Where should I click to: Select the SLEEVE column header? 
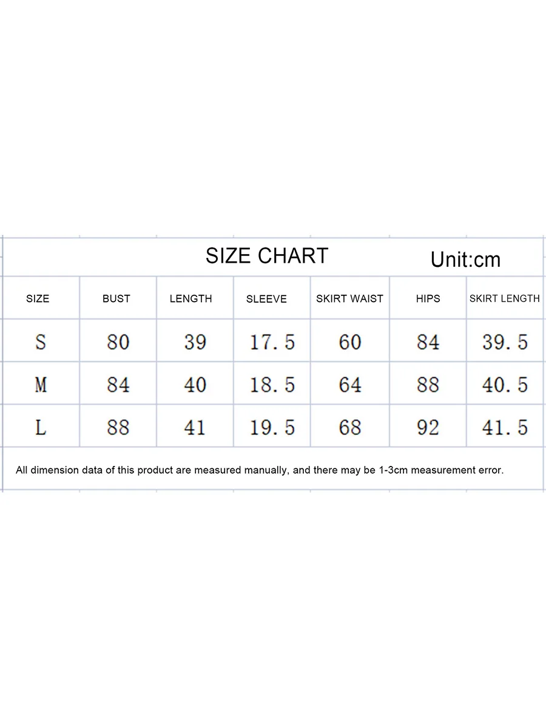click(x=266, y=299)
